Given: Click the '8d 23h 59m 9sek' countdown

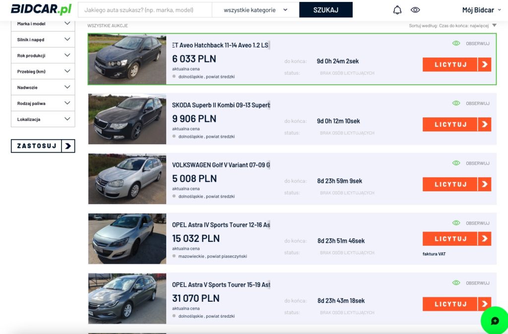Looking at the screenshot, I should click(339, 181).
